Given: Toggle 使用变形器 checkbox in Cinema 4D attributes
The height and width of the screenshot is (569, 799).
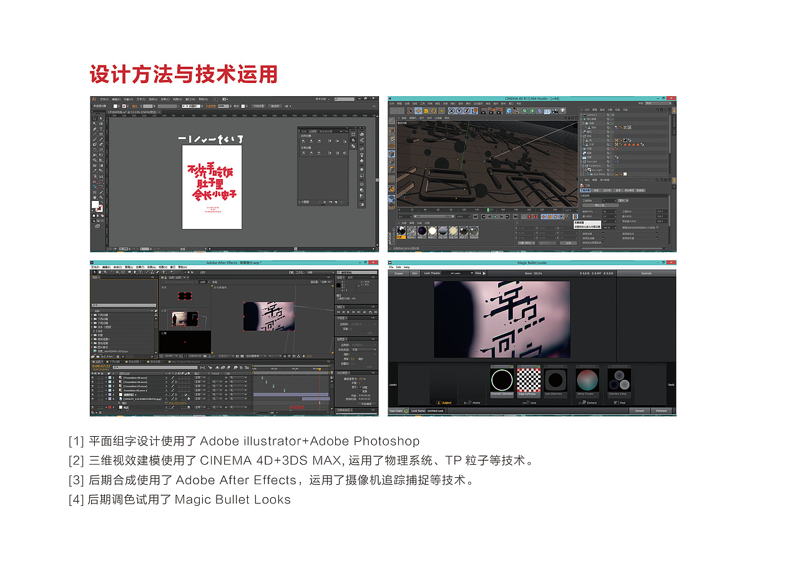Looking at the screenshot, I should (x=657, y=238).
